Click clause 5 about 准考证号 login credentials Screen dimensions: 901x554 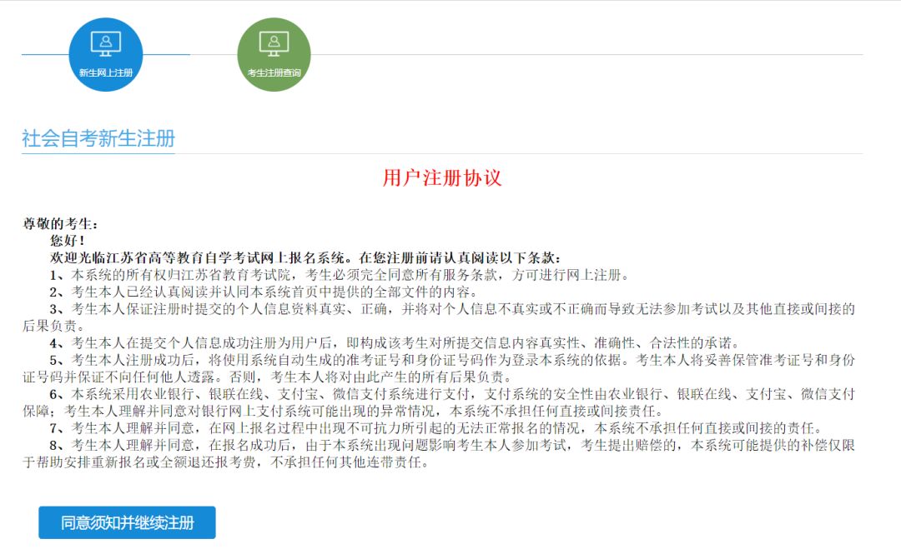coord(450,360)
